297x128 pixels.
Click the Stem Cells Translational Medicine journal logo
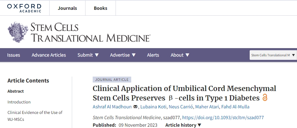pyautogui.click(x=79, y=32)
